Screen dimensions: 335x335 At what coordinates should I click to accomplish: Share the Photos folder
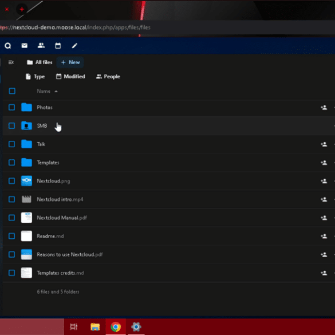[324, 107]
